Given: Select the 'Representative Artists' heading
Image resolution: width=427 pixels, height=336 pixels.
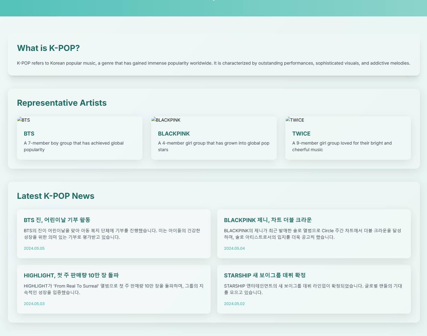Looking at the screenshot, I should [62, 103].
